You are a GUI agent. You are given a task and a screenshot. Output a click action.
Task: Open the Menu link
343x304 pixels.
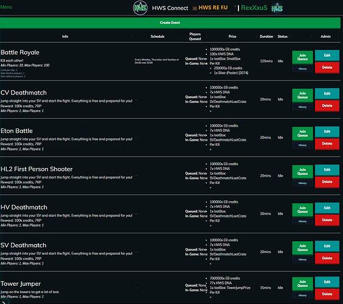[x=6, y=7]
